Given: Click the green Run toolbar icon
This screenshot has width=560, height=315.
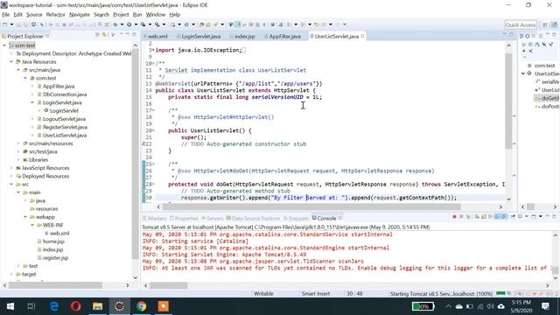Looking at the screenshot, I should [x=129, y=24].
